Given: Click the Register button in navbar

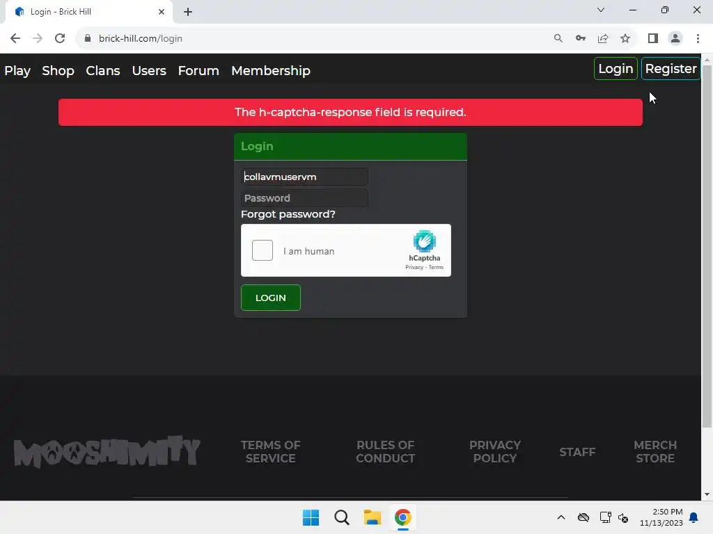Looking at the screenshot, I should (x=671, y=69).
